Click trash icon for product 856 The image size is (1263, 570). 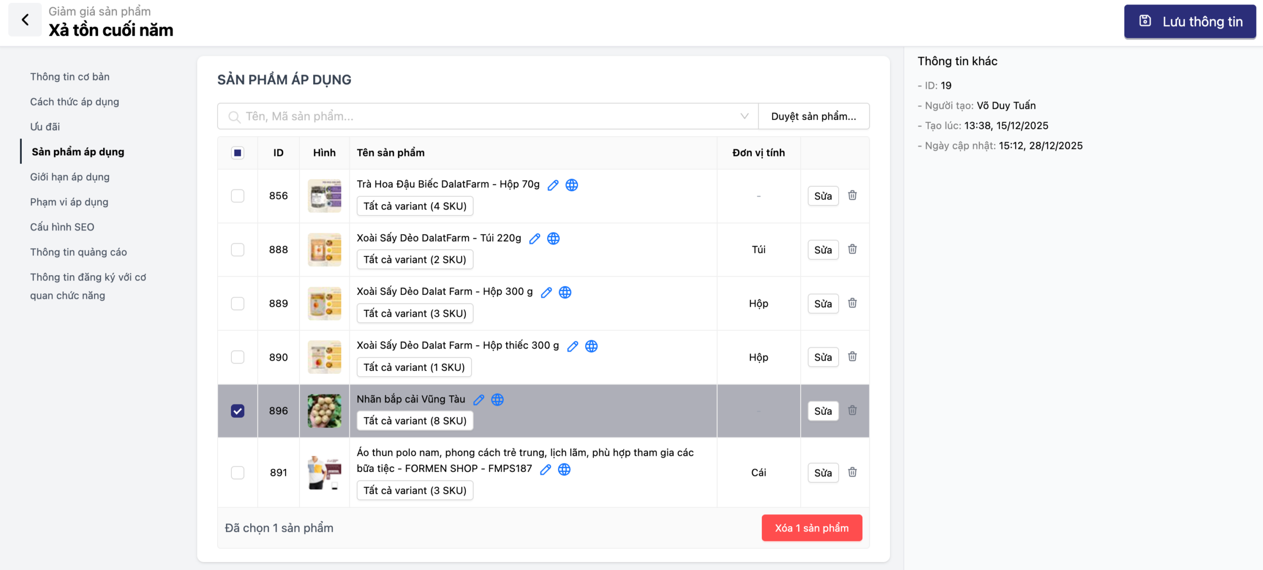point(852,195)
